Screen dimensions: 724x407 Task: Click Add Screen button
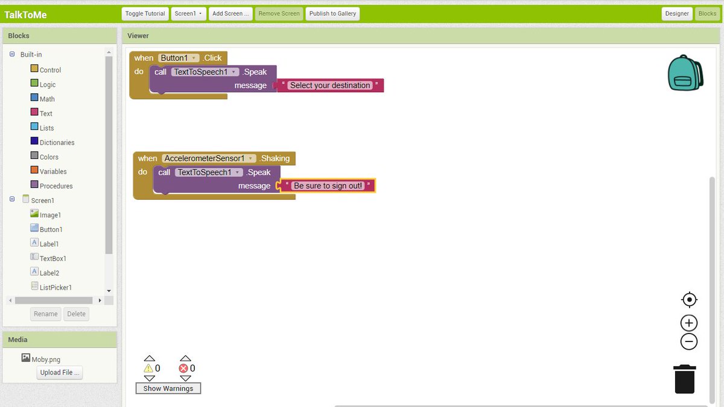coord(230,13)
